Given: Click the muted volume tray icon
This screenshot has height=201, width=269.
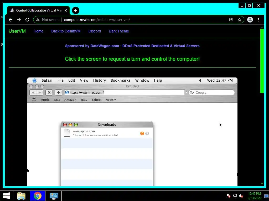Looking at the screenshot, I should click(241, 196).
